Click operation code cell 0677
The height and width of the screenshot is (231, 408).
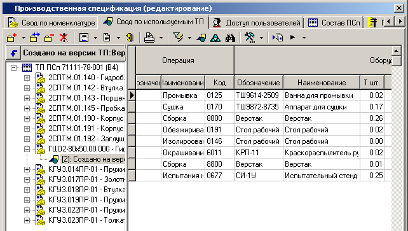pyautogui.click(x=220, y=176)
